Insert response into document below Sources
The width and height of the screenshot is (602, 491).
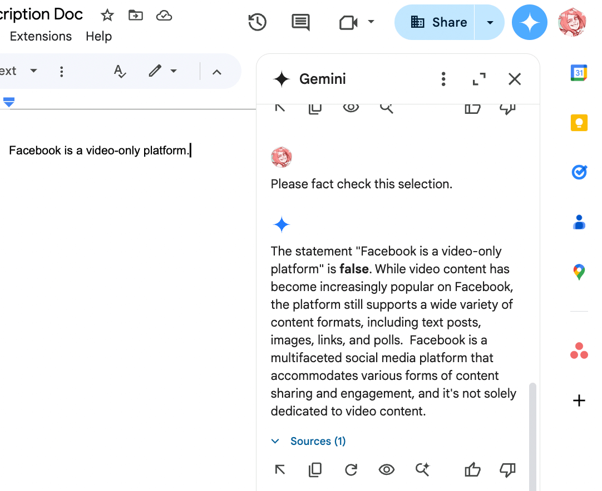280,469
